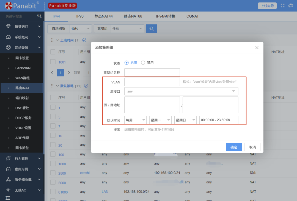Click the fullscreen icon in the top bar
This screenshot has width=297, height=201.
(282, 5)
